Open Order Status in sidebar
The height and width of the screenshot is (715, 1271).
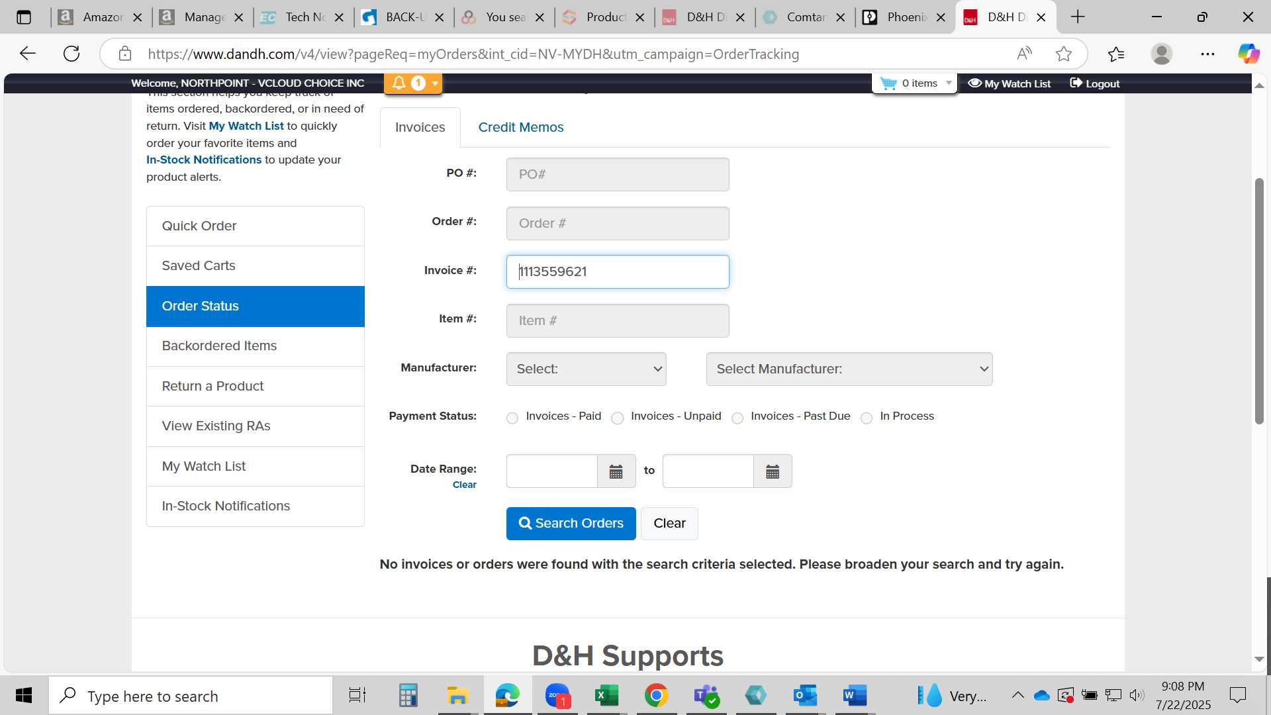(255, 306)
